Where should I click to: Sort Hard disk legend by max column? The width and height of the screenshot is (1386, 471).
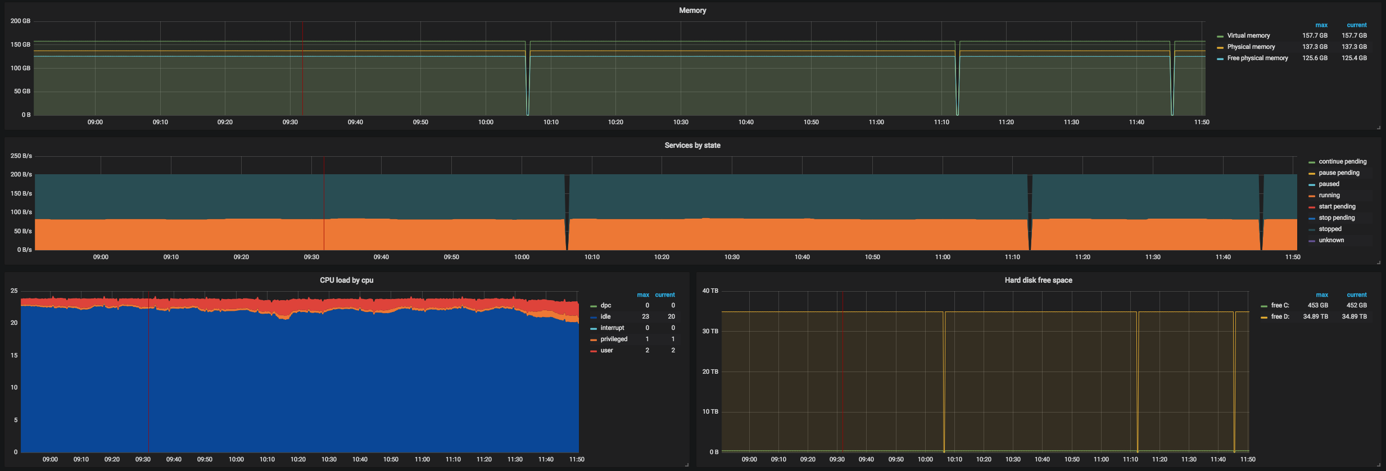click(x=1322, y=295)
